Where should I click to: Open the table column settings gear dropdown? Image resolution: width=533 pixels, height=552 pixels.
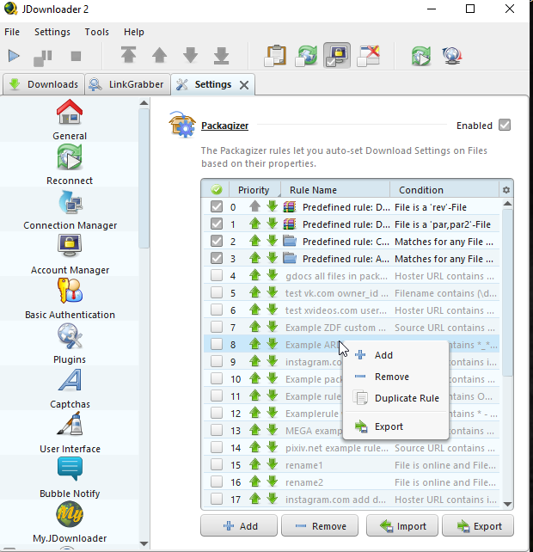506,190
